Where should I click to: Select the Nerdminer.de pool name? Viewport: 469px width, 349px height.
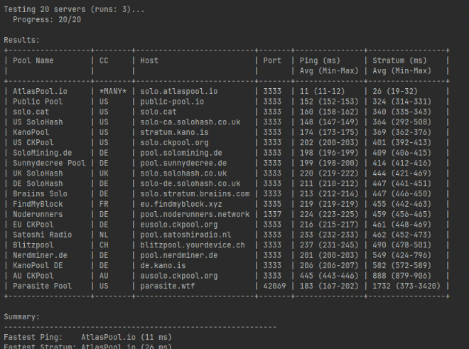coord(40,255)
